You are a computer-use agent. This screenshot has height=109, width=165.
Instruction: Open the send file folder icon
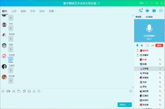[x=19, y=91]
